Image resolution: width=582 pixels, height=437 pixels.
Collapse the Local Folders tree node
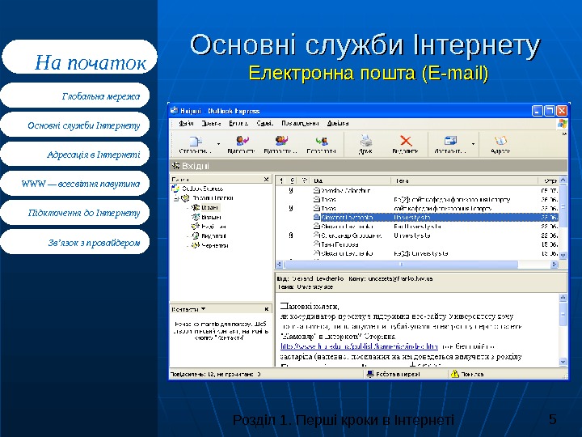pyautogui.click(x=176, y=198)
